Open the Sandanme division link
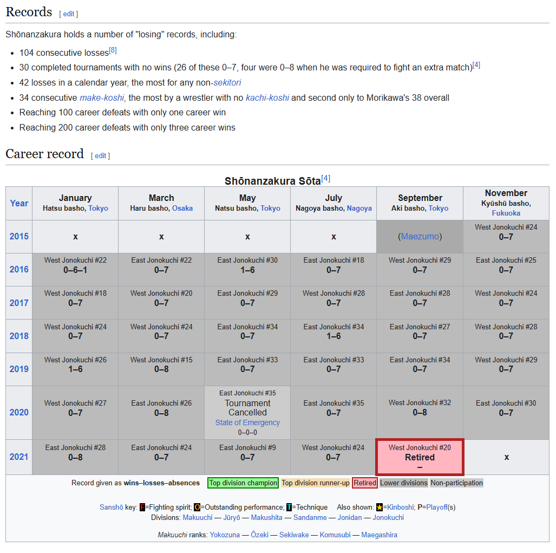 point(310,518)
